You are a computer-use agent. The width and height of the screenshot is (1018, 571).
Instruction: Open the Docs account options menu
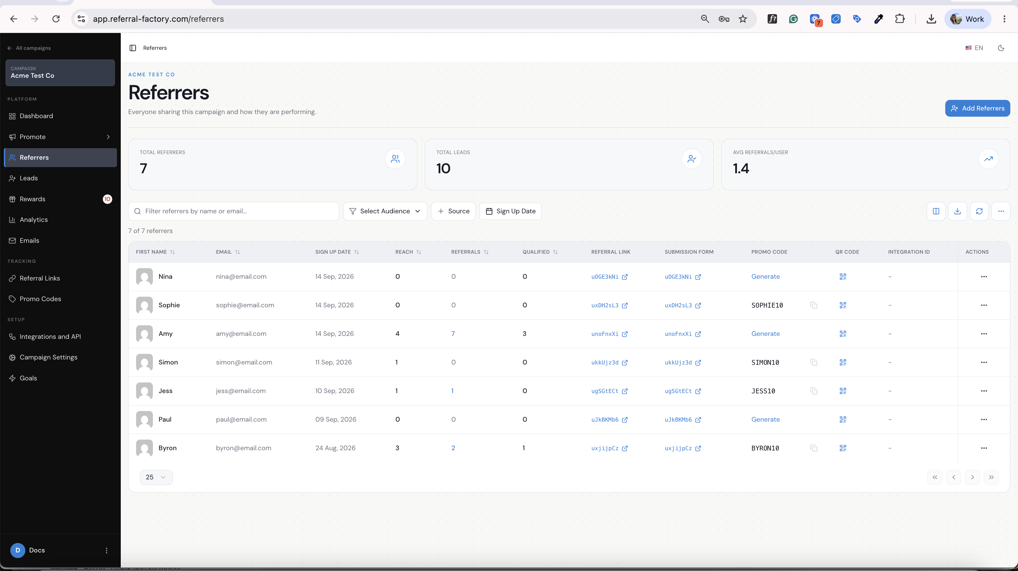point(106,550)
